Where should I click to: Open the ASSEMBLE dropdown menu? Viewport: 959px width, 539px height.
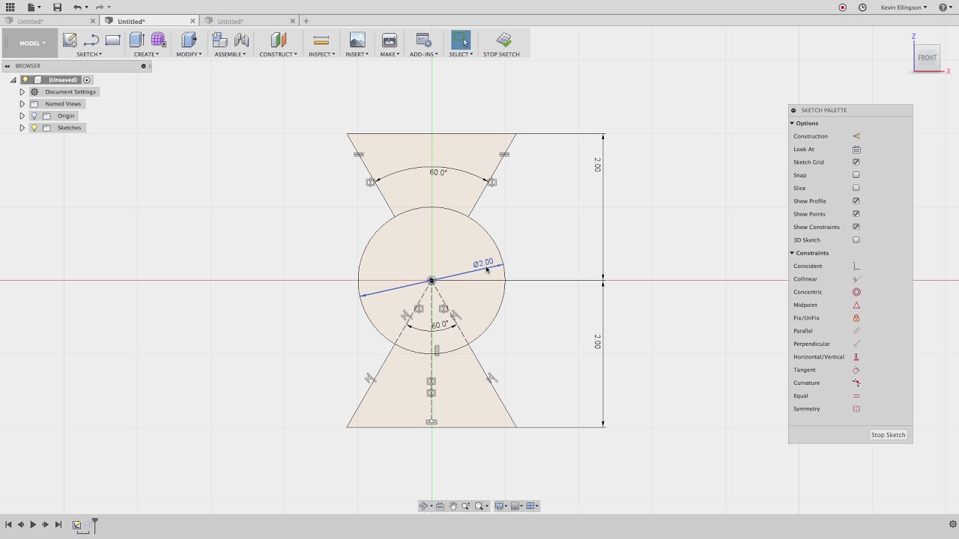[x=230, y=55]
